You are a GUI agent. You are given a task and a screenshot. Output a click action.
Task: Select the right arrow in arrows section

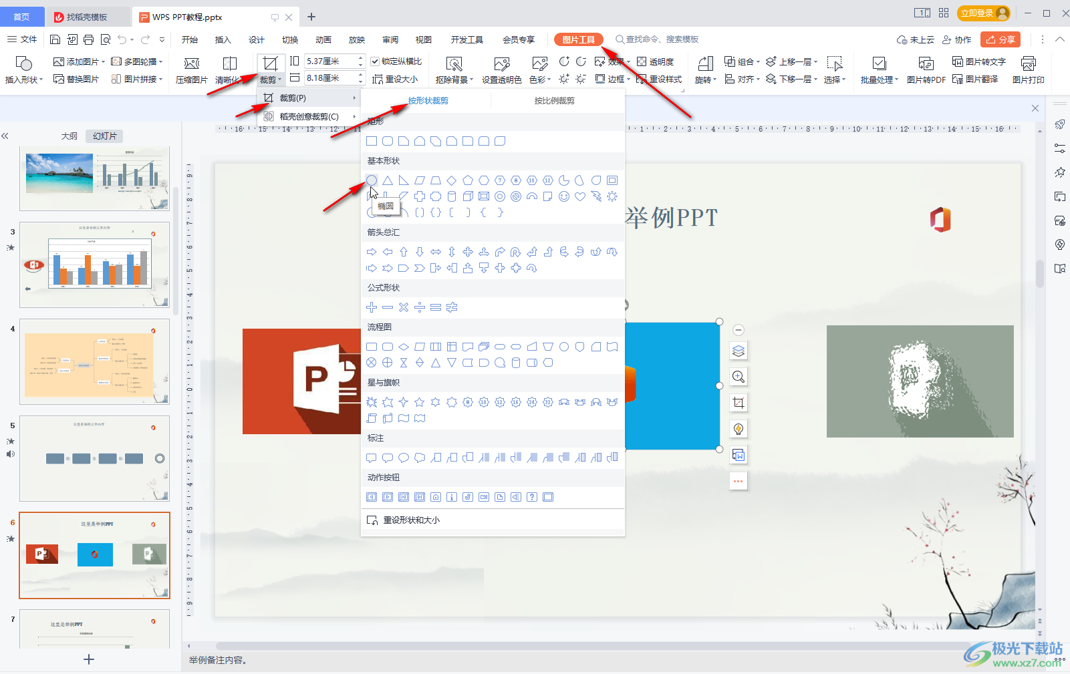tap(372, 252)
